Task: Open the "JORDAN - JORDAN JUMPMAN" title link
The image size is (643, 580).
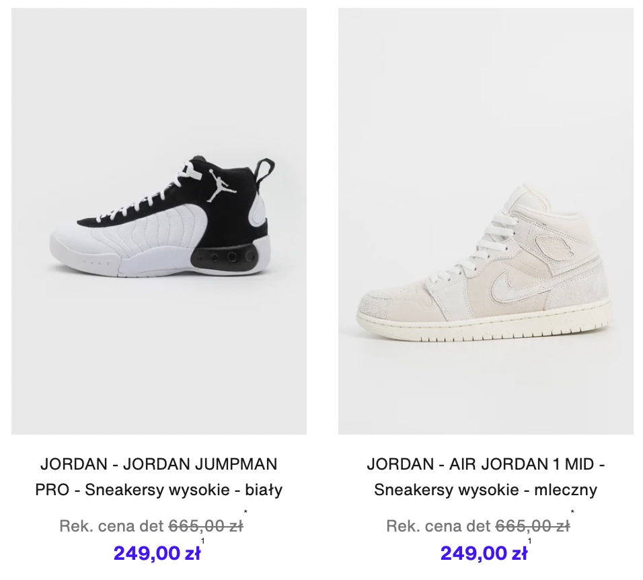Action: (x=159, y=464)
